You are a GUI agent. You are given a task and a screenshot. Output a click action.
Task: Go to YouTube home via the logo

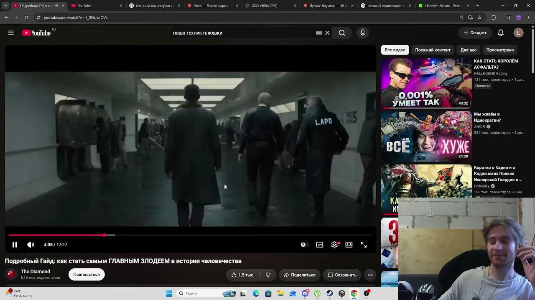pyautogui.click(x=36, y=33)
